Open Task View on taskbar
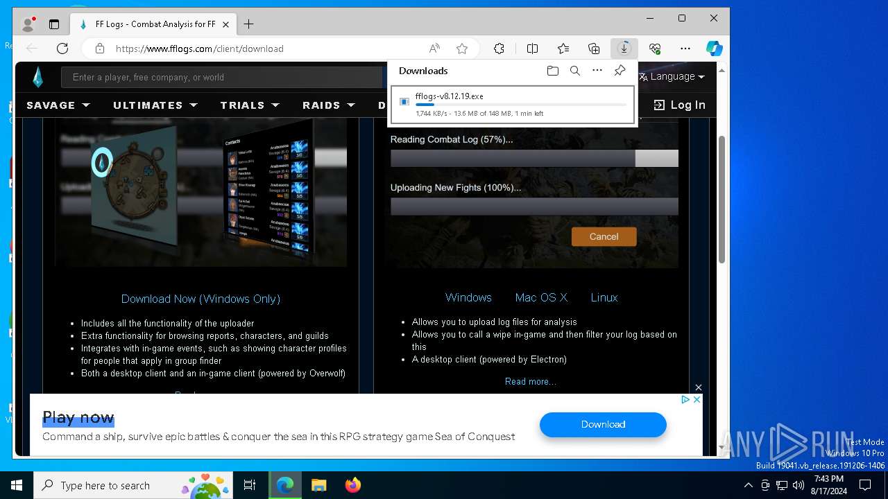The height and width of the screenshot is (499, 888). coord(250,485)
